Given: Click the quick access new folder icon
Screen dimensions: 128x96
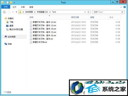Looking at the screenshot, I should (11, 3).
